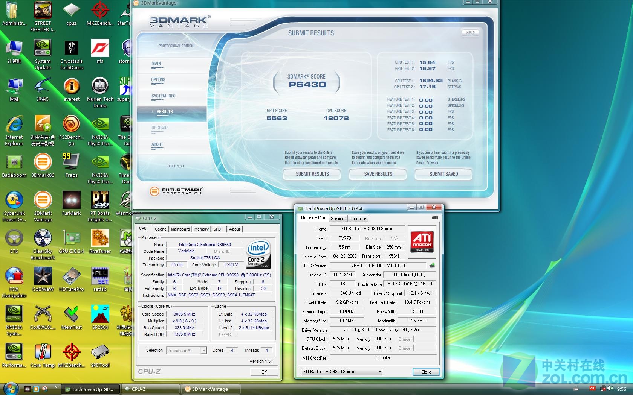Click the GPU-Z BIOS save chip icon
The image size is (633, 395).
[432, 266]
